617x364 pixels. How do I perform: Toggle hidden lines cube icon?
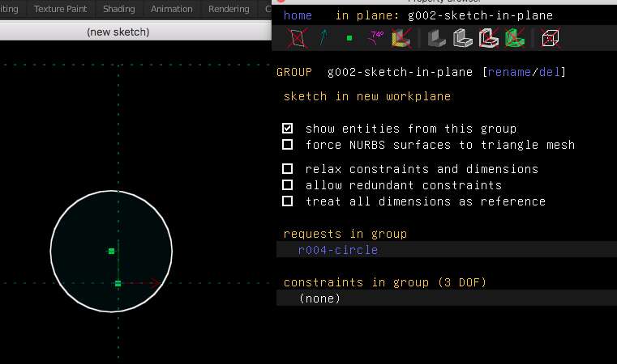click(550, 38)
